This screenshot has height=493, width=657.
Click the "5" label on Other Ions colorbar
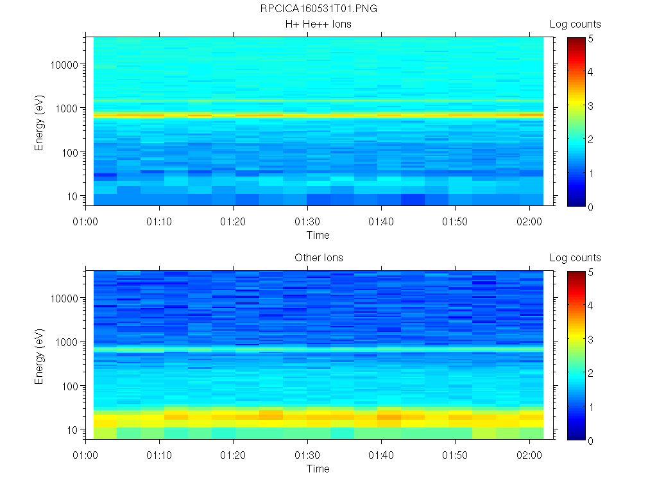[x=591, y=272]
